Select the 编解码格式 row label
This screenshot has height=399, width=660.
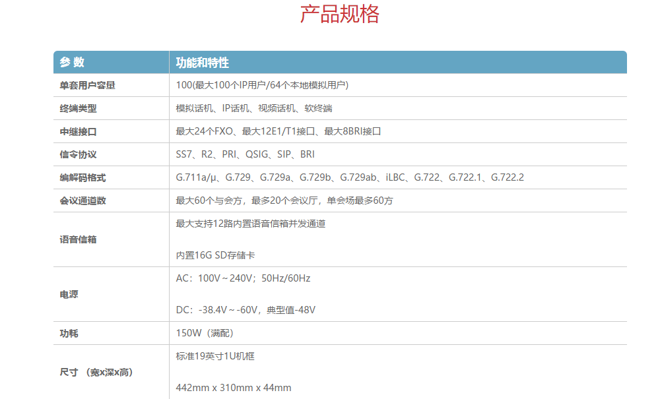coord(82,177)
